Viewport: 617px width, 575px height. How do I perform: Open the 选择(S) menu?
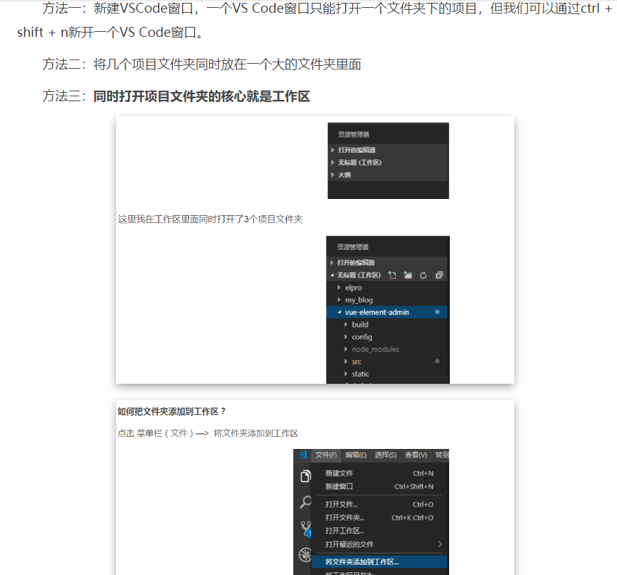click(x=385, y=455)
